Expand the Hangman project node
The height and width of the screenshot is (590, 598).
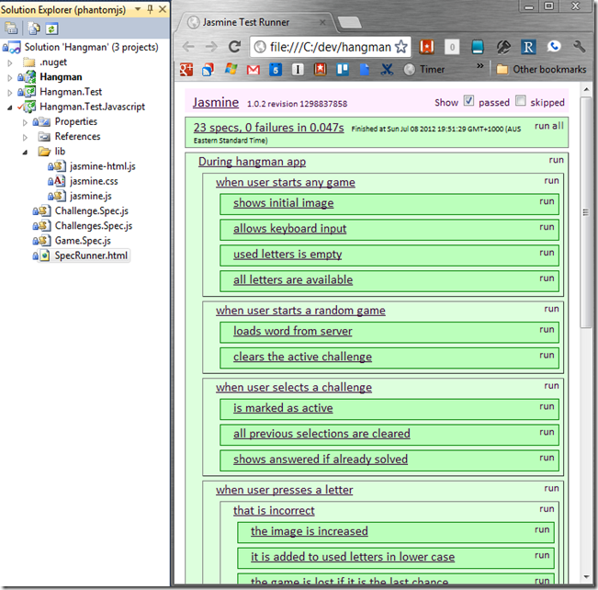pyautogui.click(x=10, y=78)
